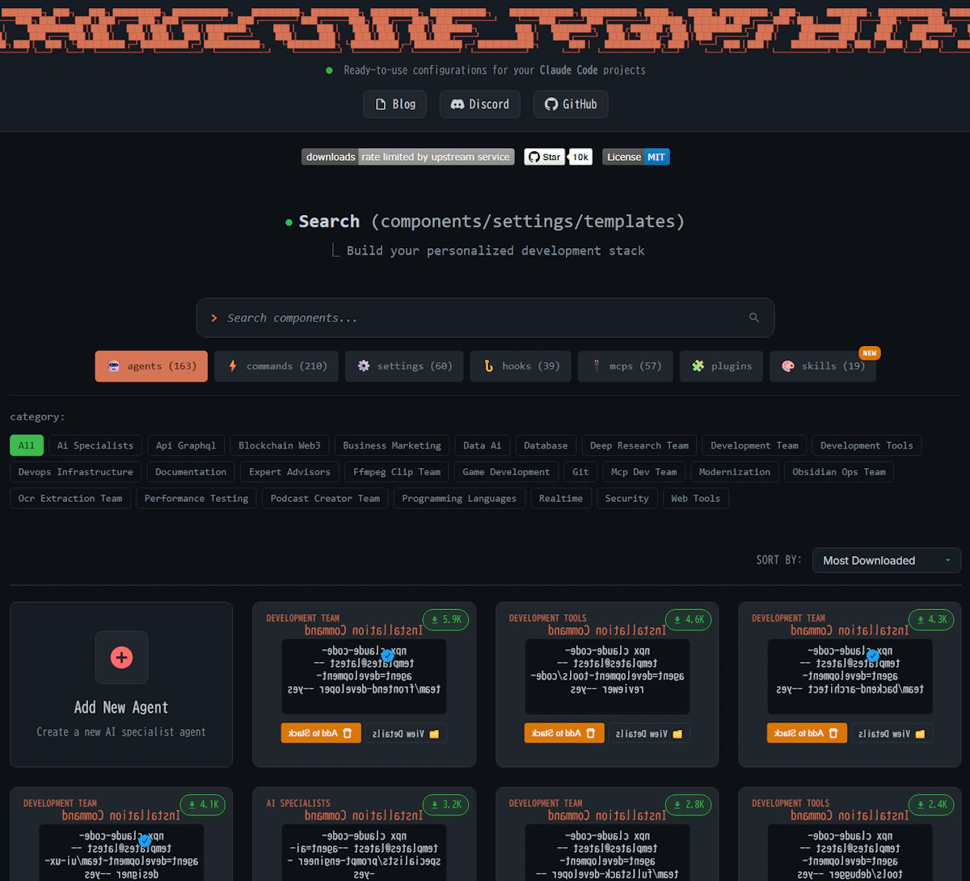Switch to the commands (210) tab

coord(276,366)
